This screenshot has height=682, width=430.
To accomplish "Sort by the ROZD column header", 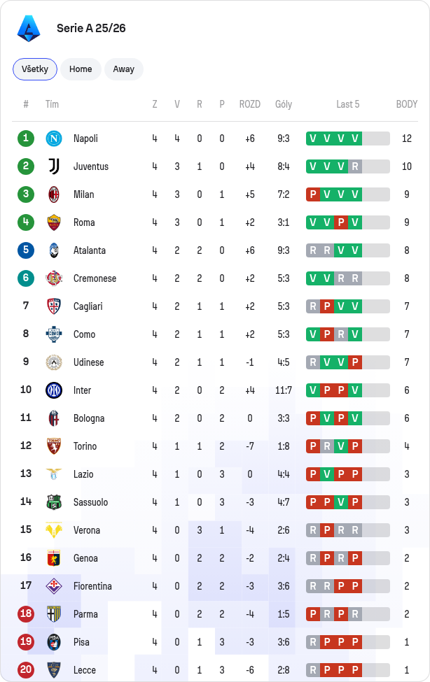I will [x=249, y=104].
